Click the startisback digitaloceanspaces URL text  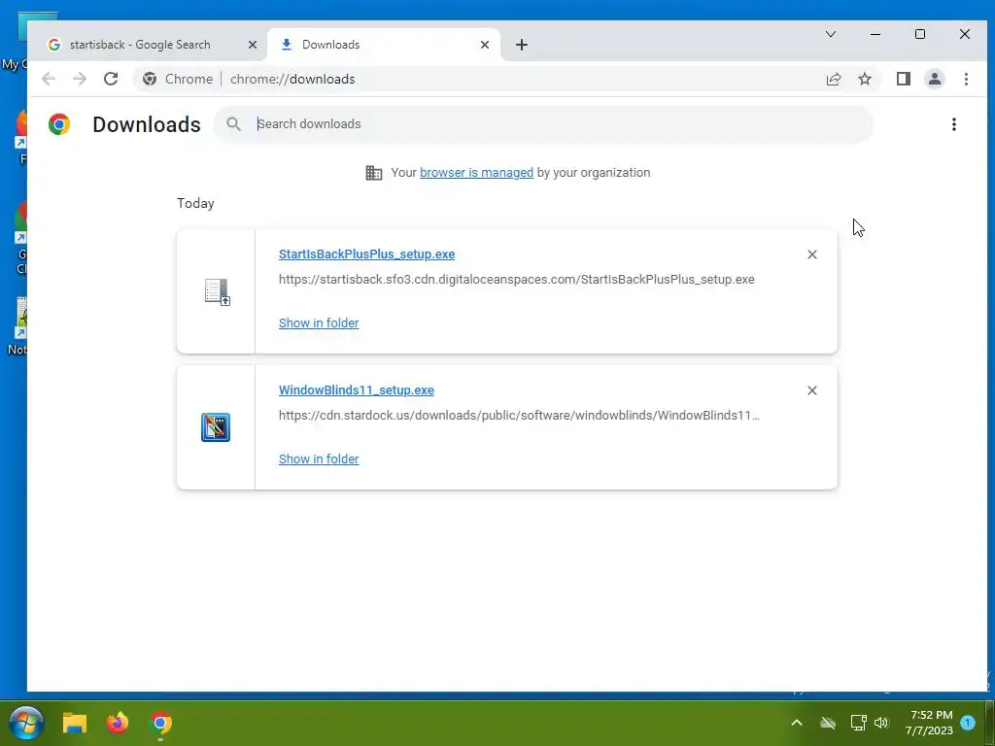[517, 279]
